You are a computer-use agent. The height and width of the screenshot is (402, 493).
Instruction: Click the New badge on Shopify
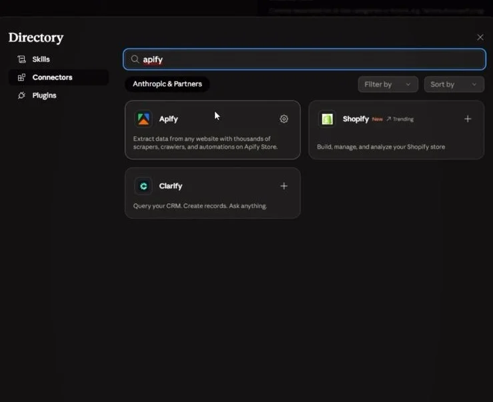(x=378, y=119)
